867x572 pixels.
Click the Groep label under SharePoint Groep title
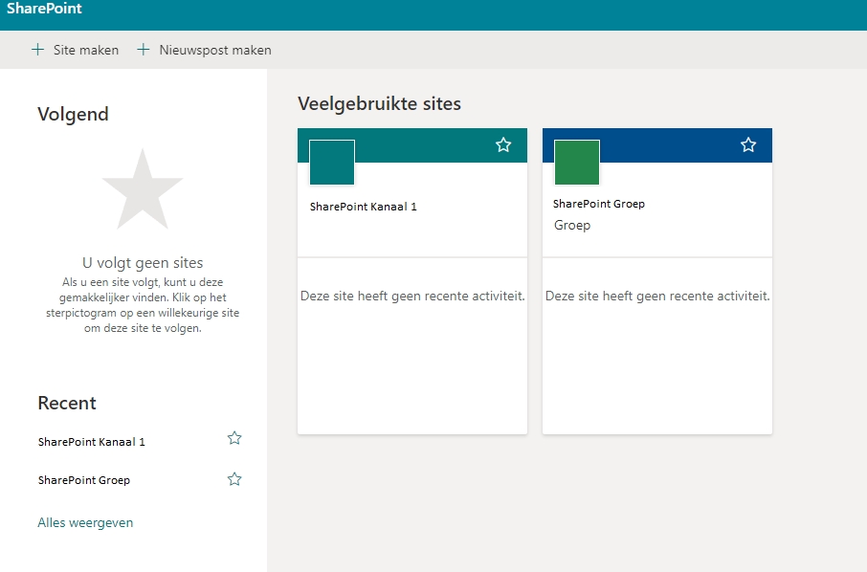point(572,226)
